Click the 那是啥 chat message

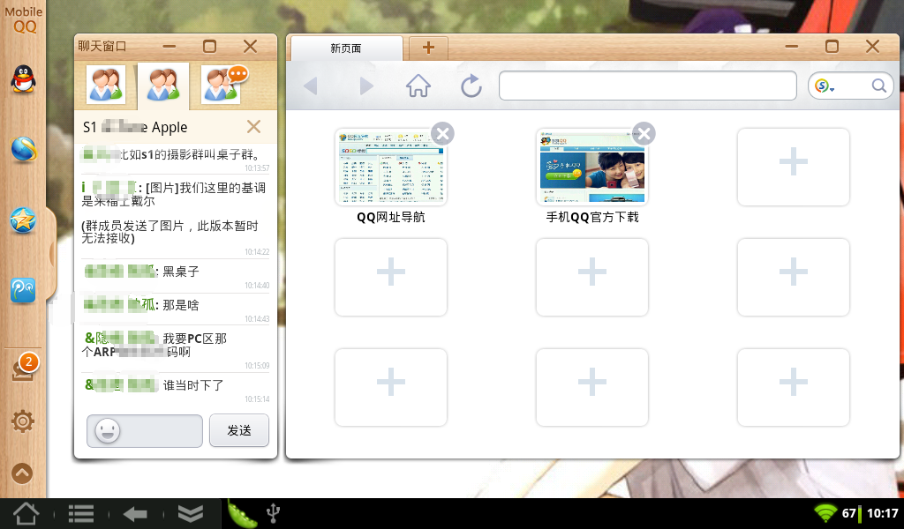tap(180, 305)
